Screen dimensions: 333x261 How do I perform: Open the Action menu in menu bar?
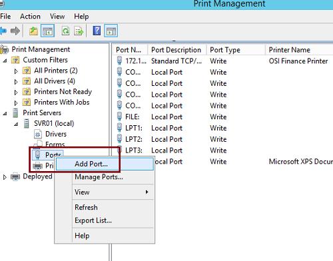30,17
